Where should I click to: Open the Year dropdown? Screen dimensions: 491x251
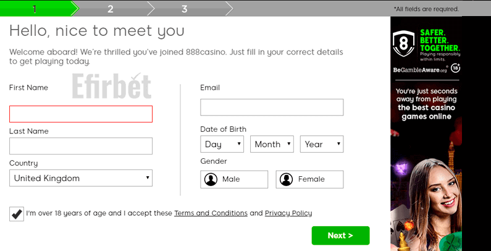[x=322, y=144]
